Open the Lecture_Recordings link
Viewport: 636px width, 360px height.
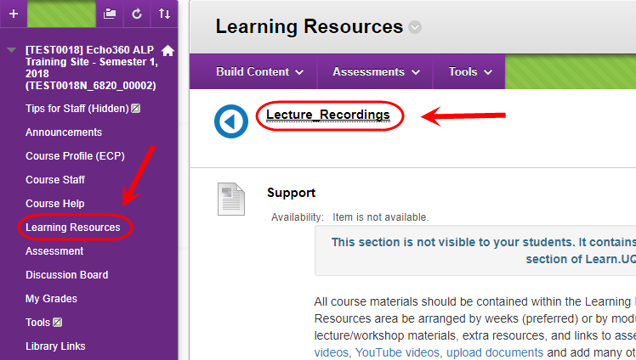click(327, 115)
